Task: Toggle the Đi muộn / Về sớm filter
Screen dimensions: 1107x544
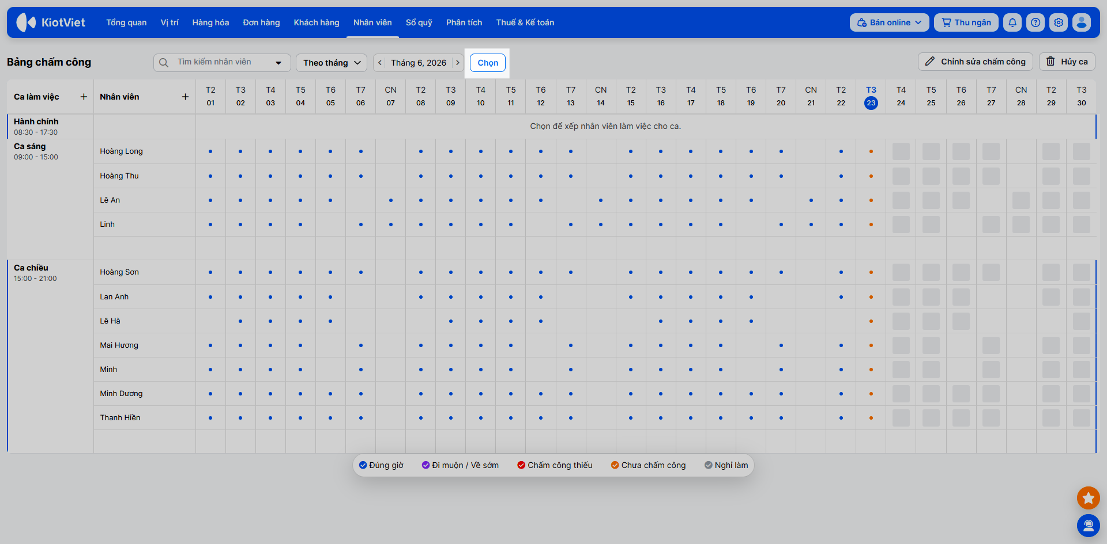Action: (460, 465)
